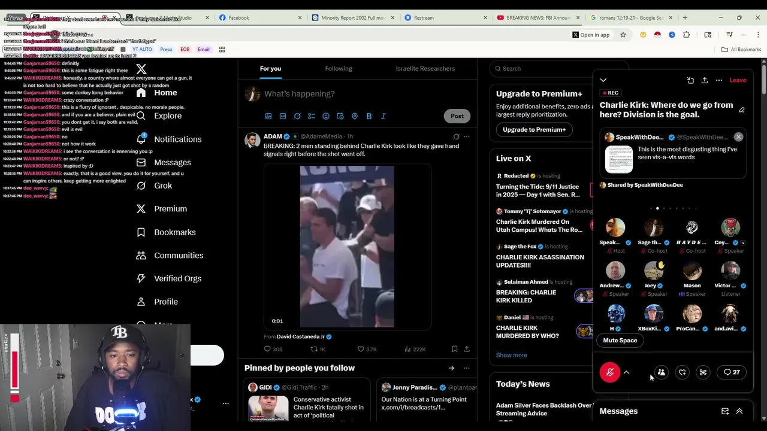Open Chrome three-dot menu

click(758, 35)
